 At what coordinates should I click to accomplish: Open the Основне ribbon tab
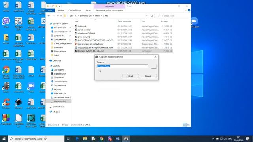pos(60,11)
